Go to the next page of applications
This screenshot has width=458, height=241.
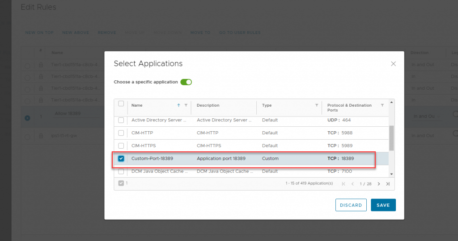pyautogui.click(x=378, y=184)
